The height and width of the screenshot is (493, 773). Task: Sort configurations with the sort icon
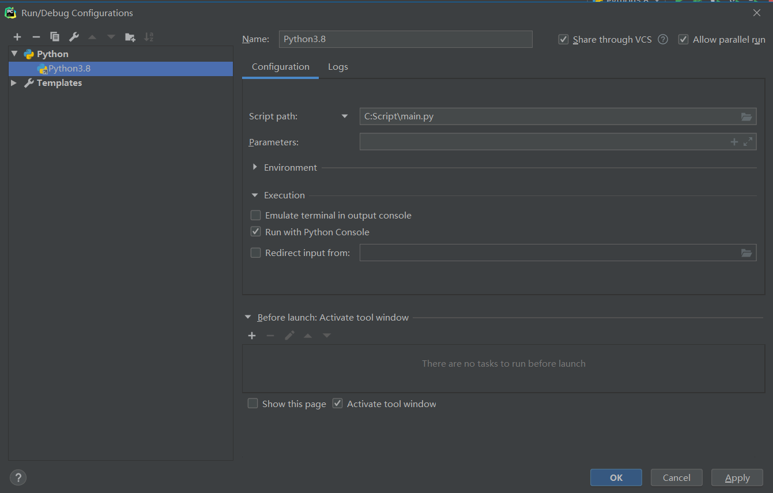point(148,36)
